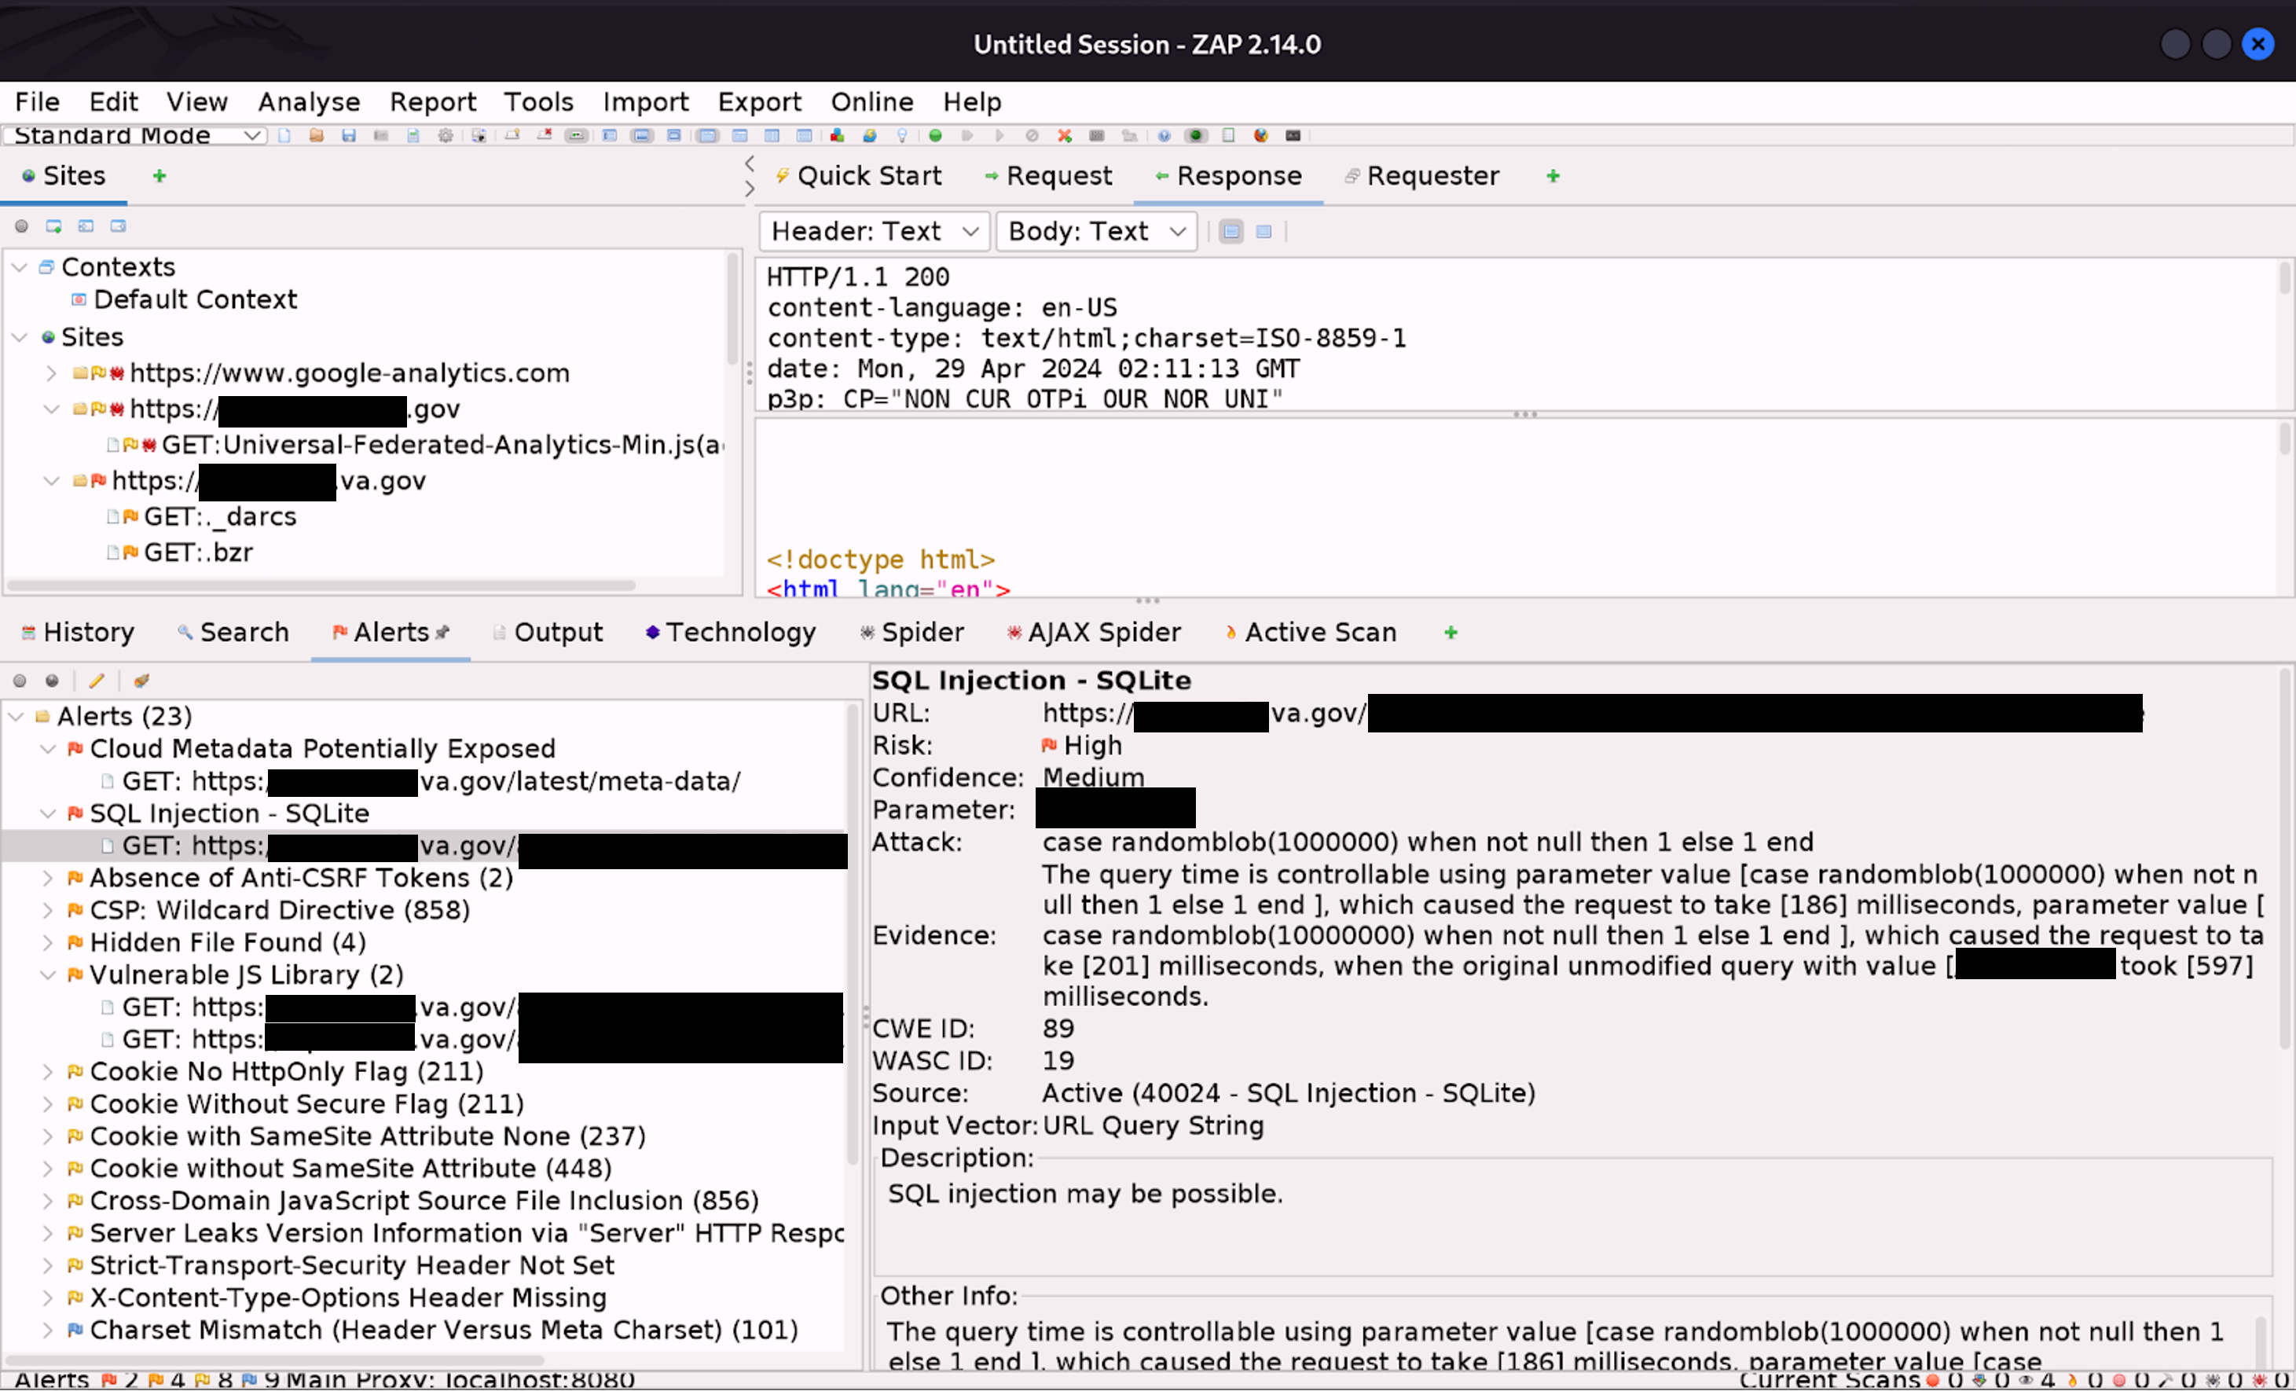Click the Firefox browser launch icon

[x=1260, y=135]
